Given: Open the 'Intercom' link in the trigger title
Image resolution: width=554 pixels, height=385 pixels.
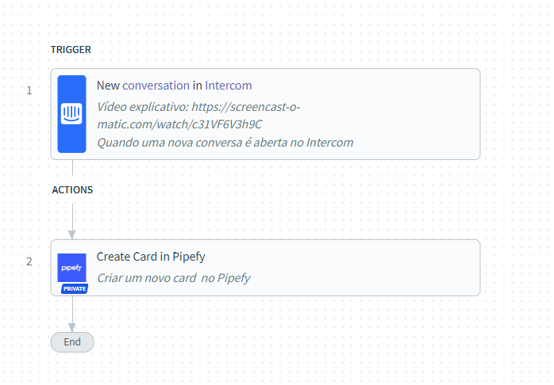Looking at the screenshot, I should [229, 86].
